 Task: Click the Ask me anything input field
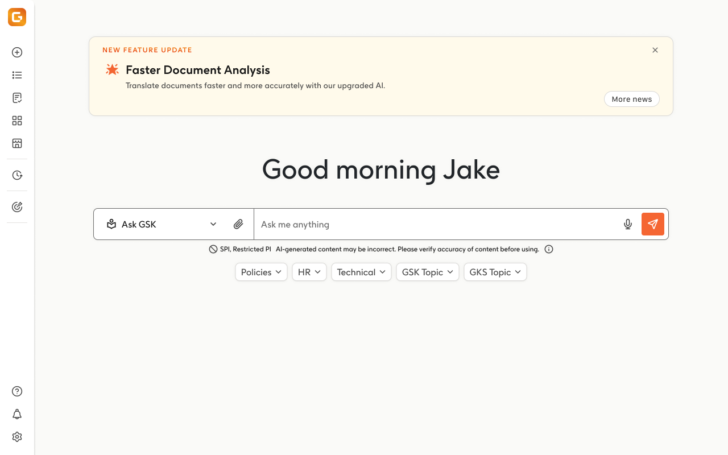point(436,224)
